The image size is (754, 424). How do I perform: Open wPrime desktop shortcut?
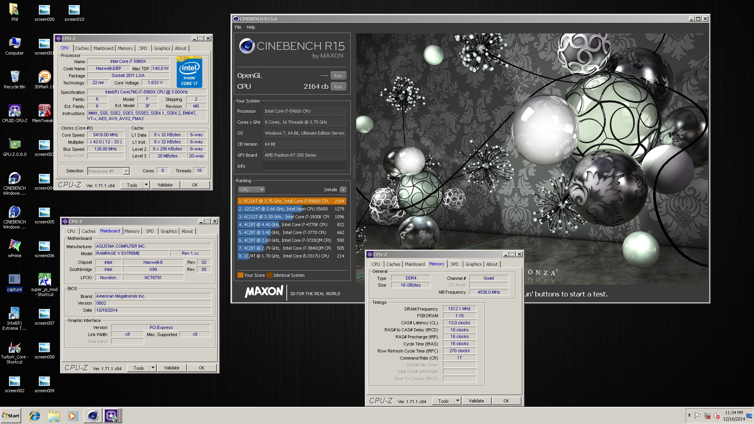[x=15, y=249]
